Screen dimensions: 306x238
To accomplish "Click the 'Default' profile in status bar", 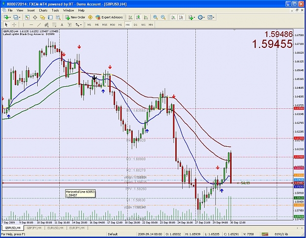I will point(113,234).
